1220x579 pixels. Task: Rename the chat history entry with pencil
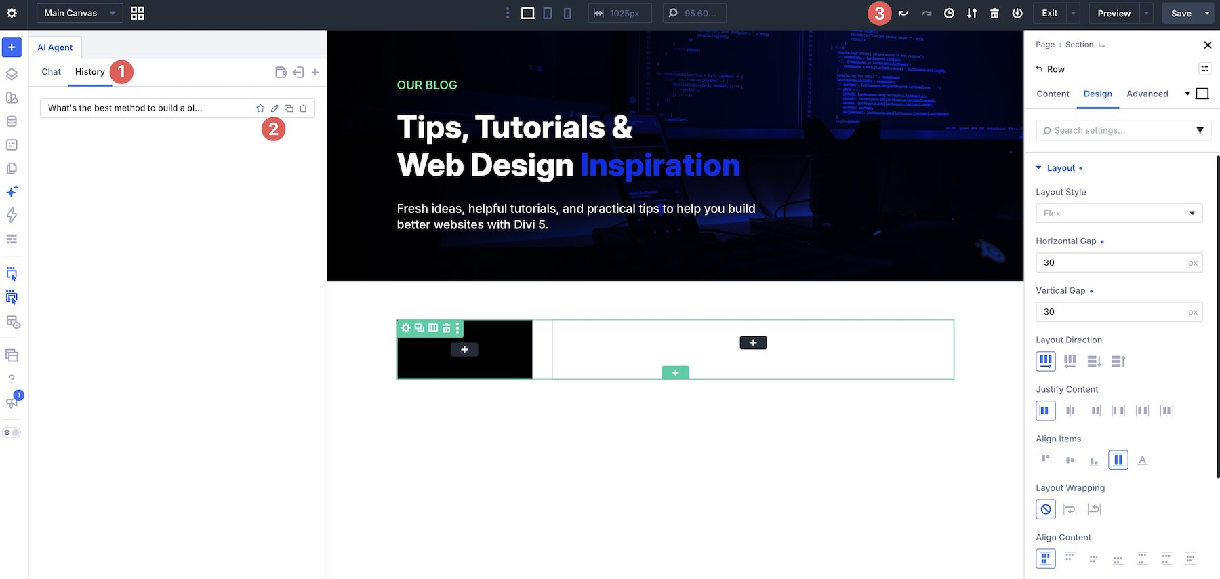pyautogui.click(x=274, y=108)
